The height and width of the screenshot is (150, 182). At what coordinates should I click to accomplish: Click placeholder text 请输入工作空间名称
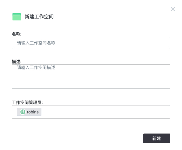coord(36,43)
